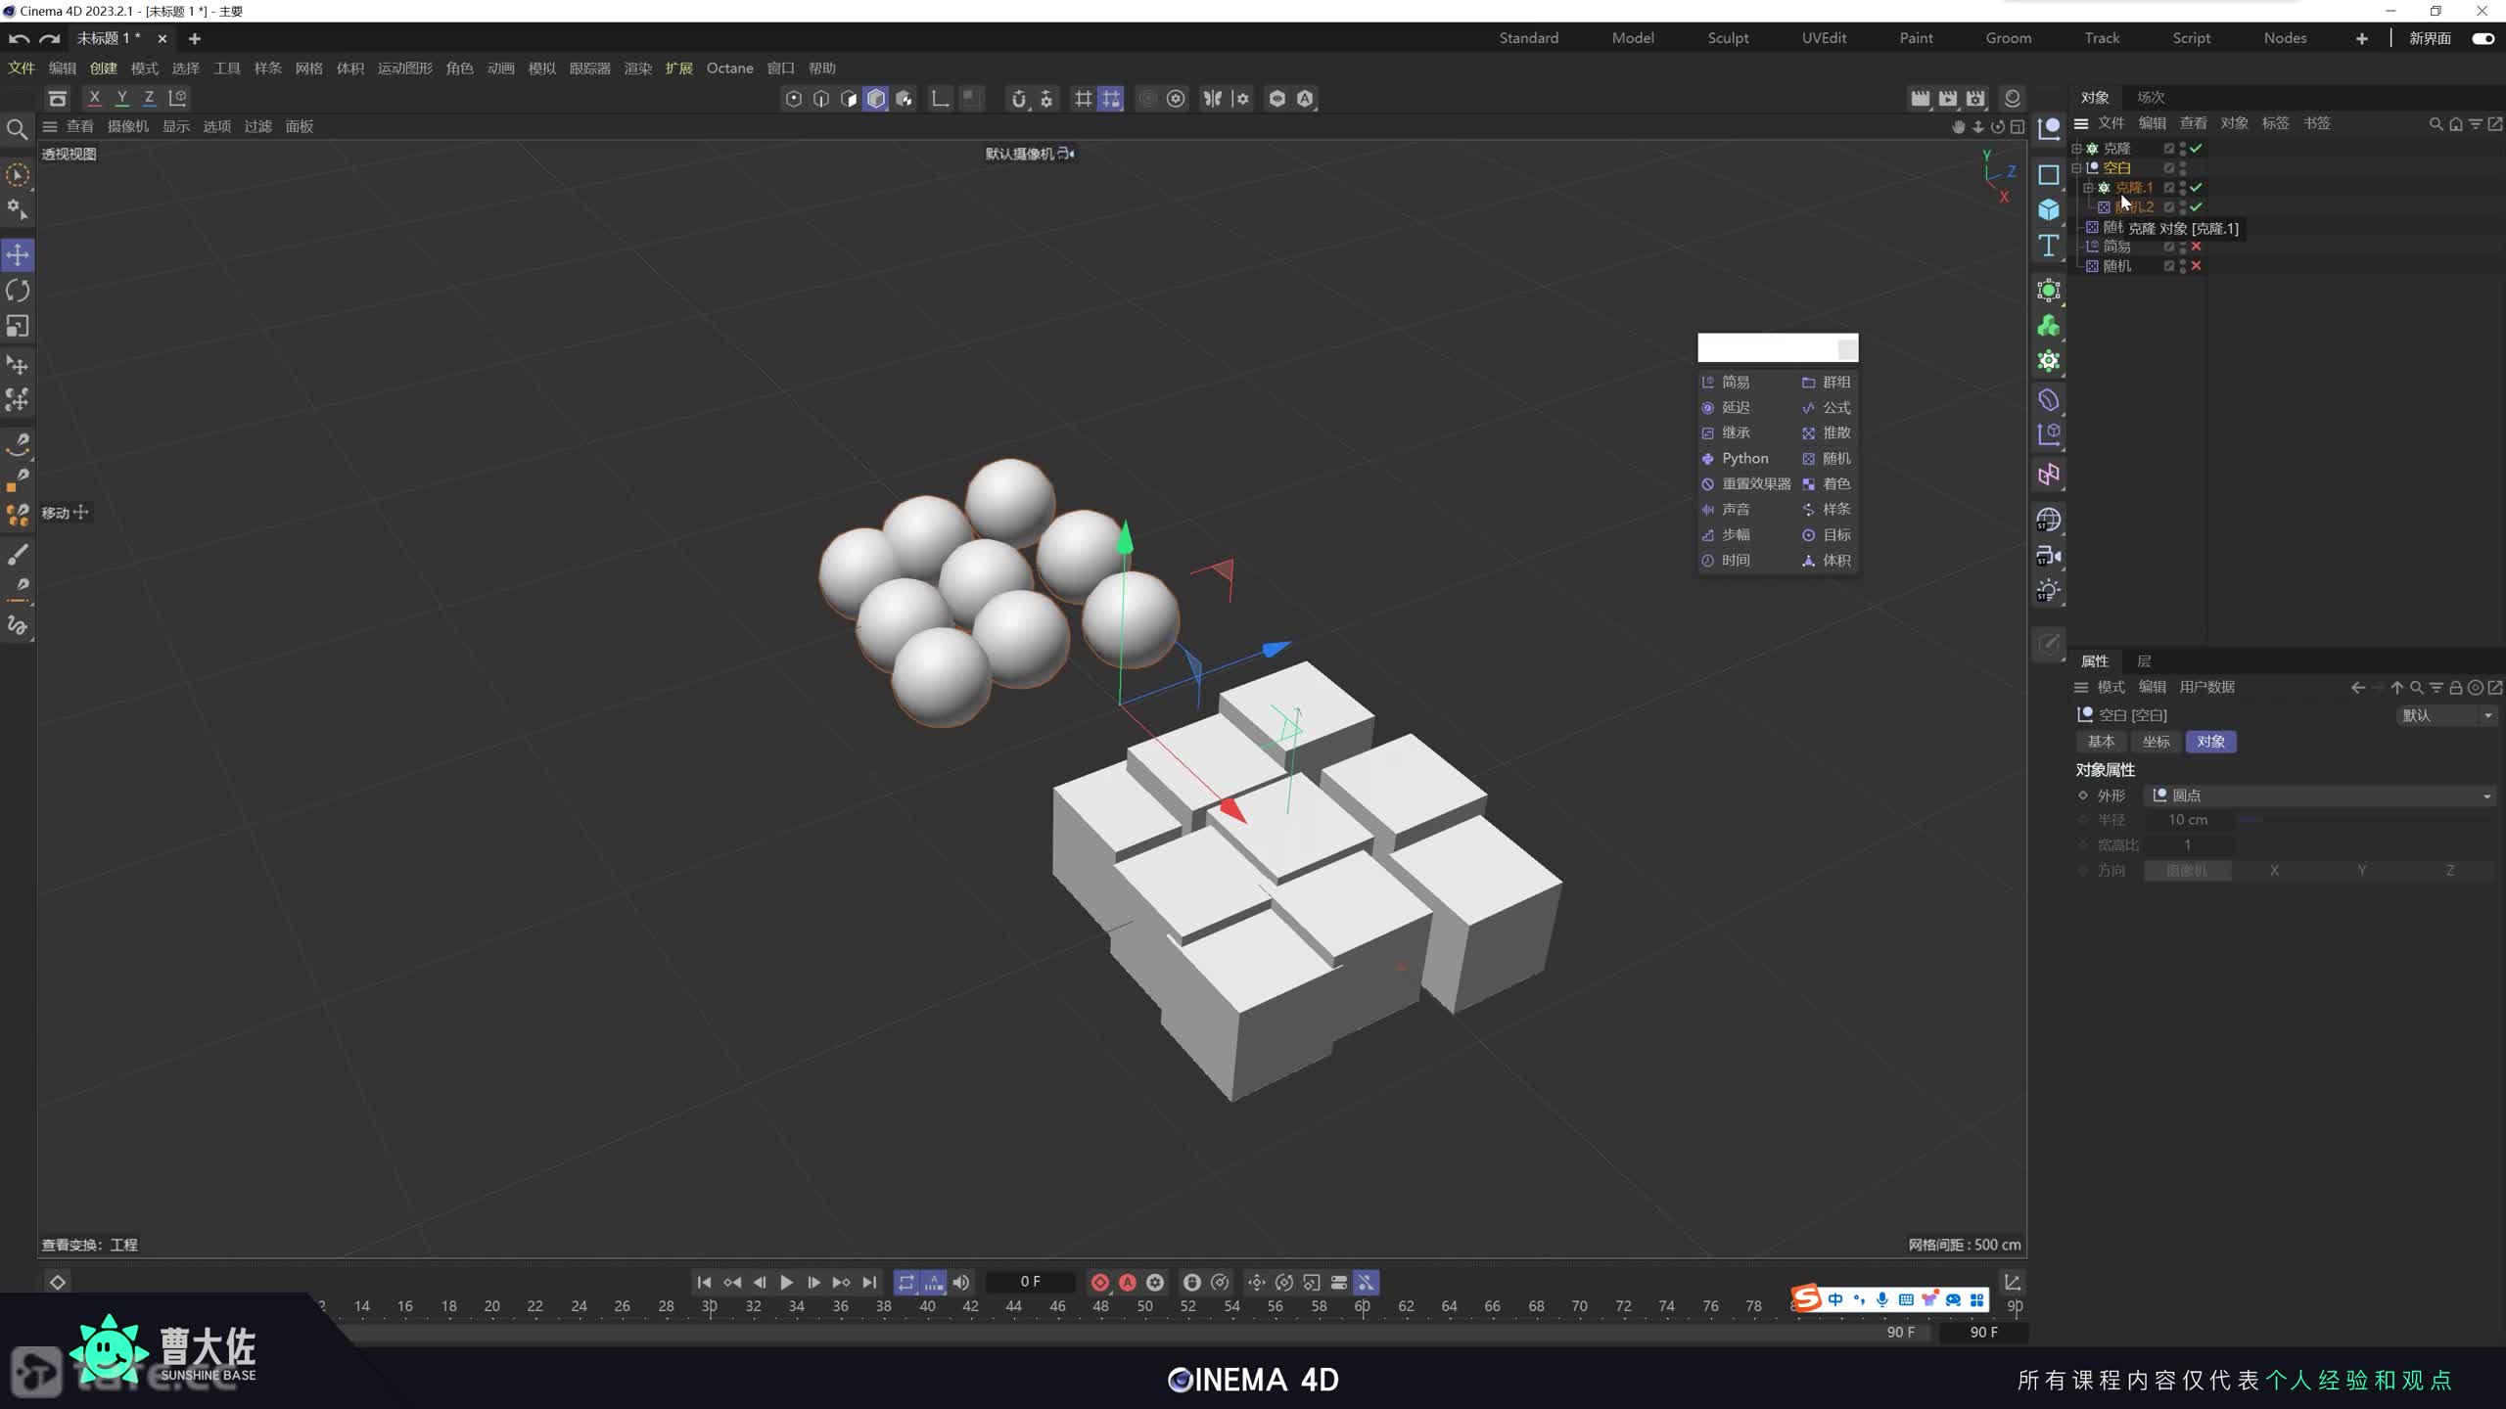Screen dimensions: 2506x1409
Task: Click the Render to Picture Viewer icon
Action: click(x=1948, y=99)
